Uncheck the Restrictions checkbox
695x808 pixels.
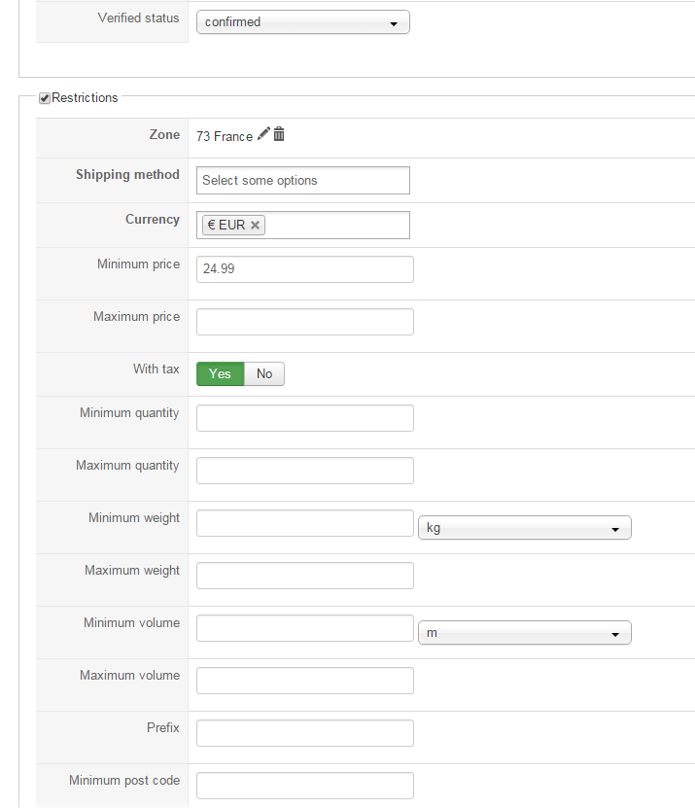pyautogui.click(x=45, y=98)
